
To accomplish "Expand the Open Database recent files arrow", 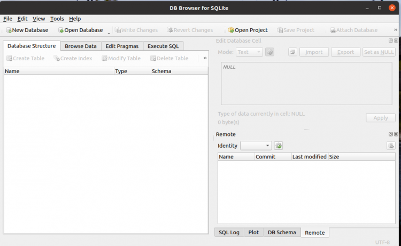I will (109, 33).
